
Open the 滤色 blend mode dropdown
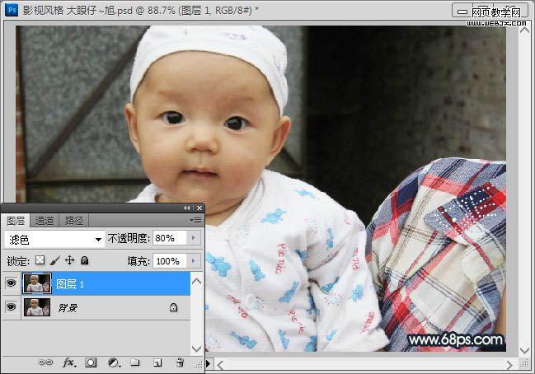54,240
